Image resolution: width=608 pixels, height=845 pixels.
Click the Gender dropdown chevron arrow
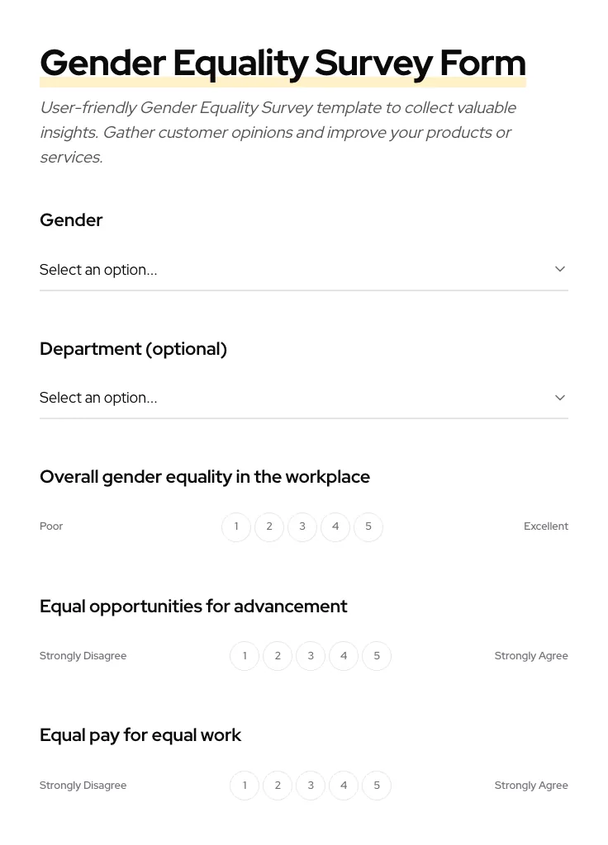click(560, 269)
